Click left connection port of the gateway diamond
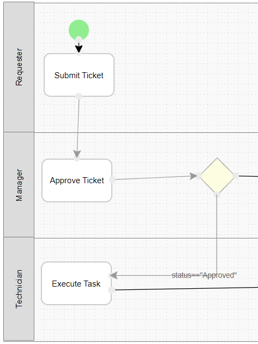258x344 pixels. click(x=198, y=176)
